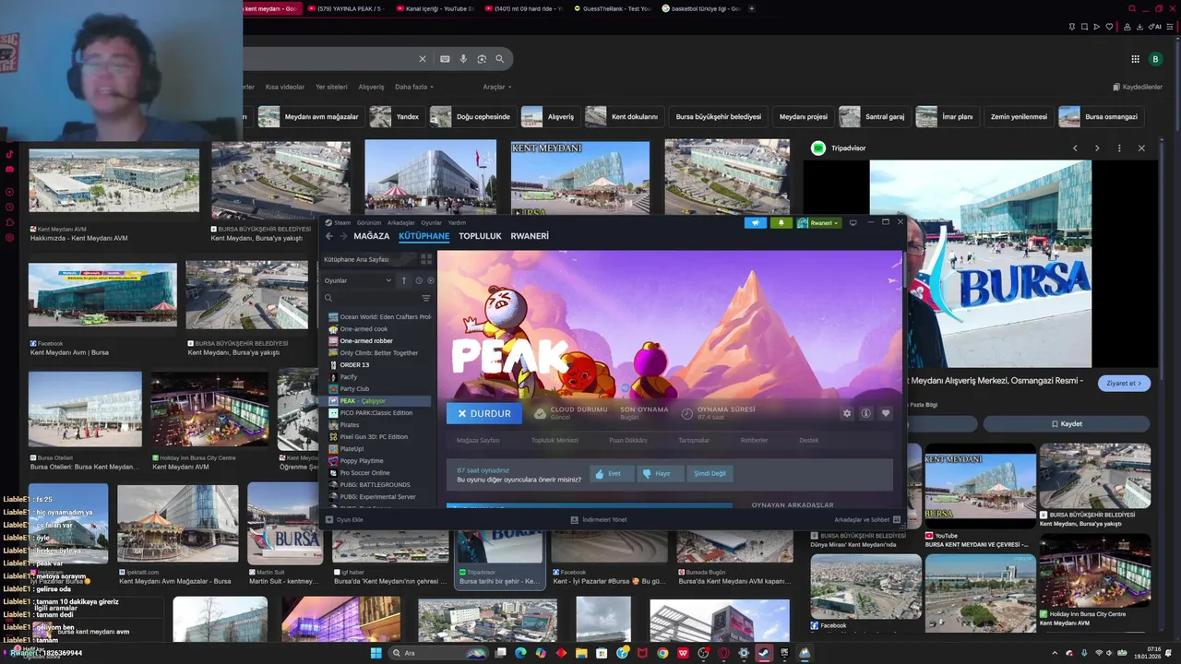Click Meydanı avm mağazalar suggestion chip

[x=310, y=117]
